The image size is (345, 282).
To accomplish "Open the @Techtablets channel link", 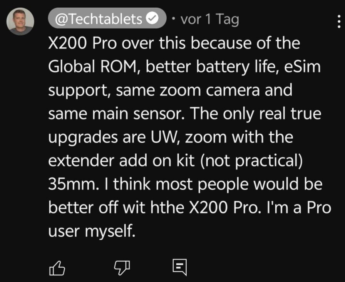I will point(99,19).
